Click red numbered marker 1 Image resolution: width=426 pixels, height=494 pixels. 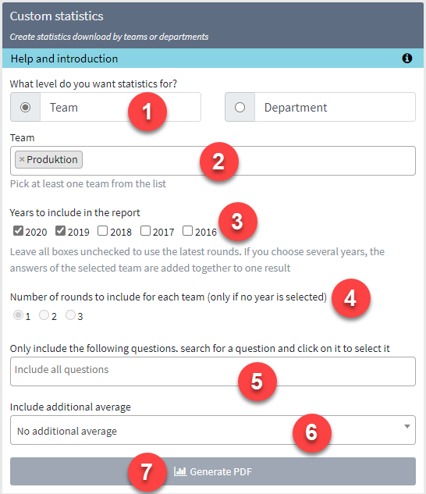click(x=147, y=112)
